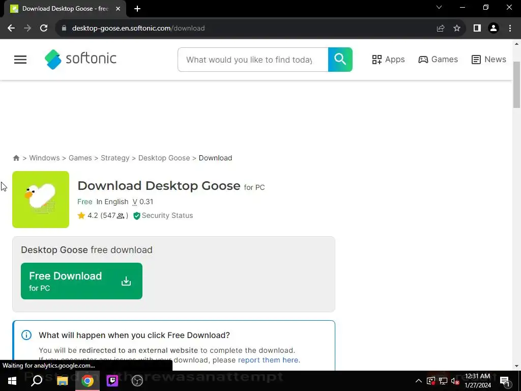This screenshot has height=391, width=521.
Task: Open Games breadcrumb link
Action: (x=80, y=158)
